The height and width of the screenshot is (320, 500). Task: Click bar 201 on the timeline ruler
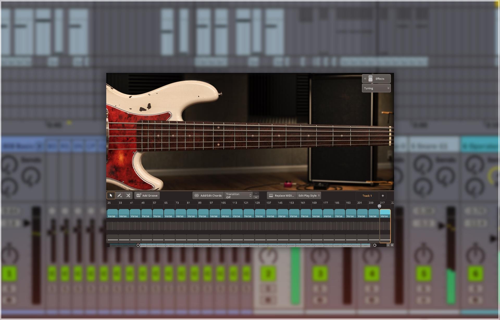click(360, 203)
